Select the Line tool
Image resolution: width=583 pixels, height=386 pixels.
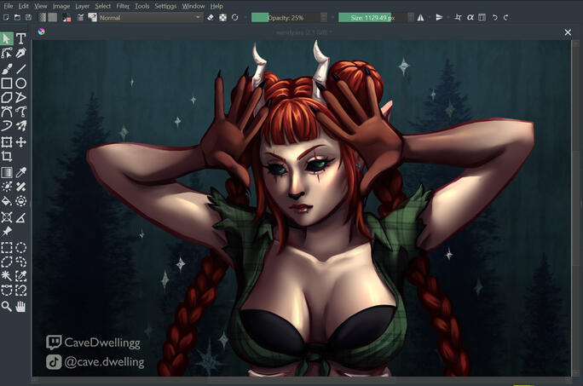tap(20, 68)
